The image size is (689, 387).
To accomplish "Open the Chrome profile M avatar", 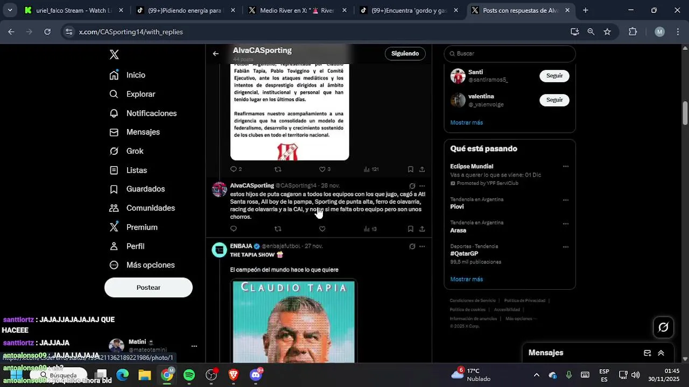I will click(x=659, y=32).
